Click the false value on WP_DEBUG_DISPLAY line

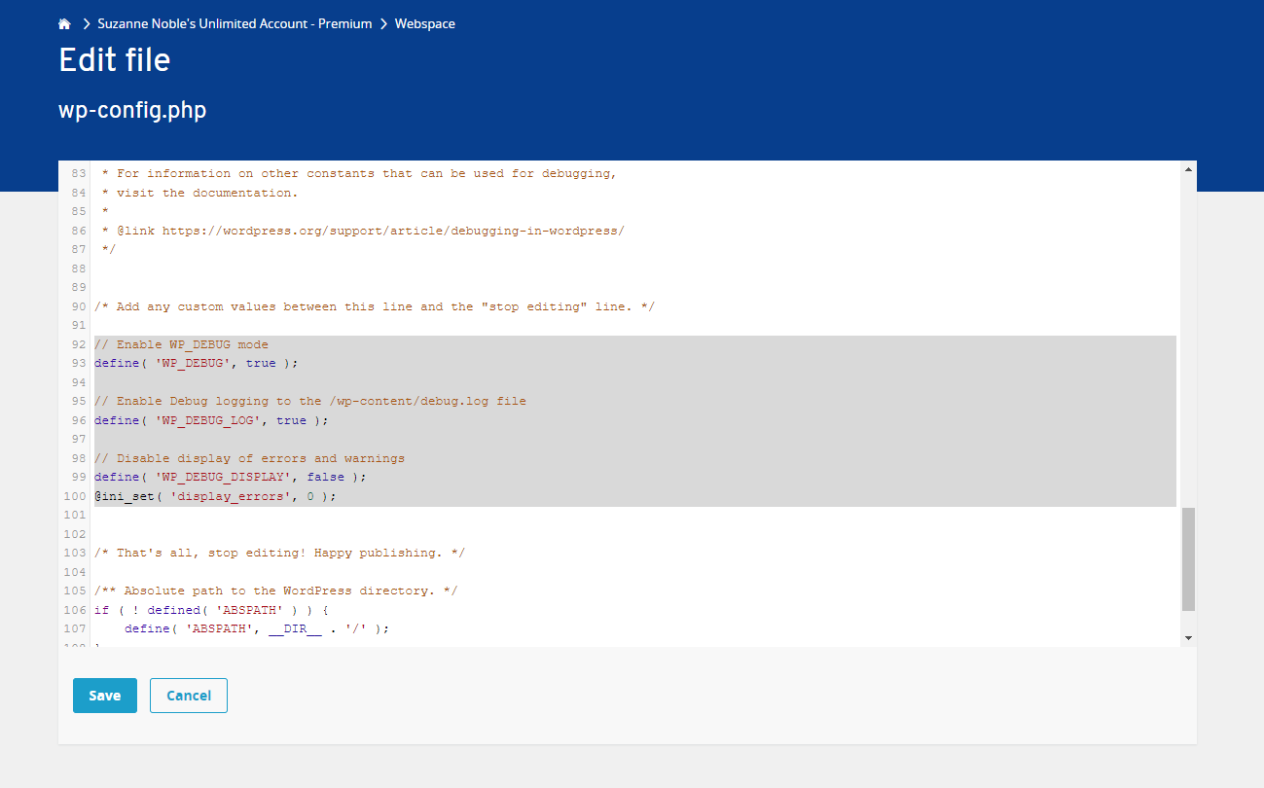point(325,477)
